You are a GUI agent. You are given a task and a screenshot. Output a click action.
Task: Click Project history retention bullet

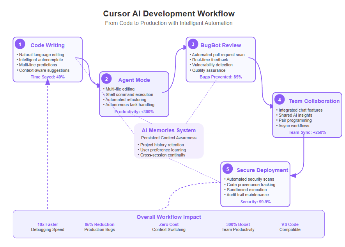click(x=161, y=145)
